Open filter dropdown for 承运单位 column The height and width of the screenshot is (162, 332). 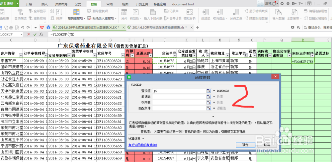point(246,55)
